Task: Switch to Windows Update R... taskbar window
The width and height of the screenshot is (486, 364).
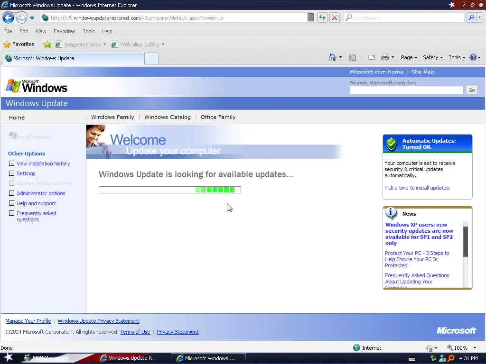Action: click(129, 358)
